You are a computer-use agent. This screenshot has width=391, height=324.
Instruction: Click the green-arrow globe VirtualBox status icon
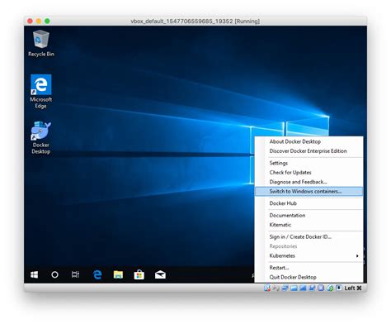tap(330, 288)
